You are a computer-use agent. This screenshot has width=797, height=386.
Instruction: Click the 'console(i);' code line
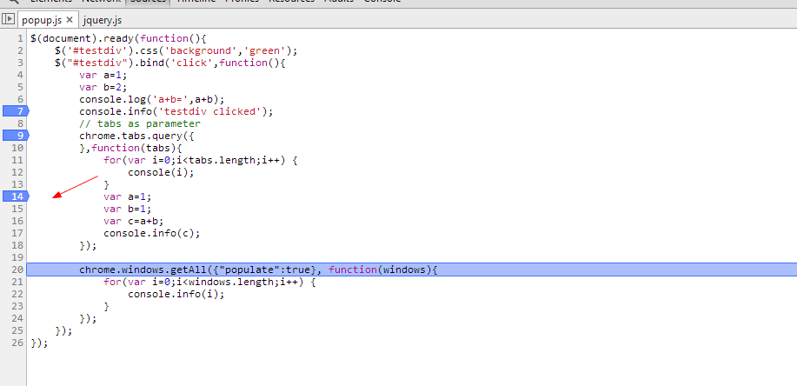[161, 173]
